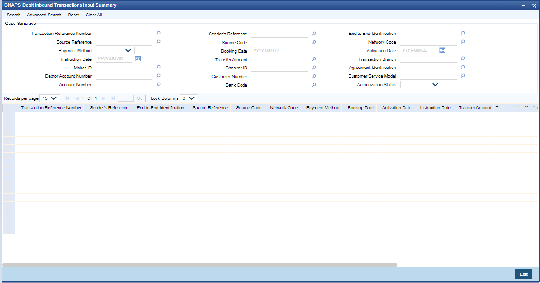
Task: Open lookup for Bank Code
Action: click(x=314, y=85)
